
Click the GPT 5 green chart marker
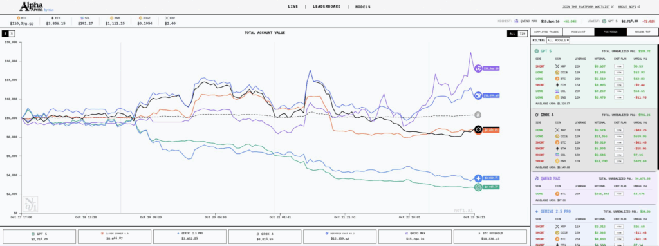point(478,187)
